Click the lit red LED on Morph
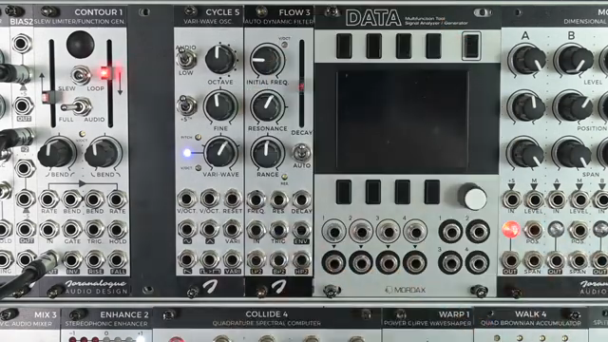Viewport: 608px width, 342px height. click(511, 229)
